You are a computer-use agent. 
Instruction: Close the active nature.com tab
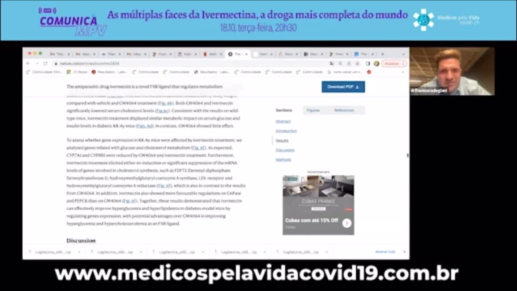(246, 54)
